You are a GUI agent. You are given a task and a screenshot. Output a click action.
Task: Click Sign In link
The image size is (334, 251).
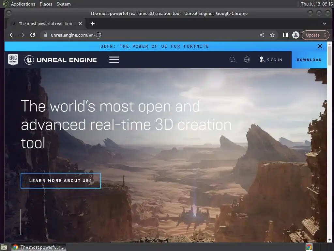pos(271,60)
